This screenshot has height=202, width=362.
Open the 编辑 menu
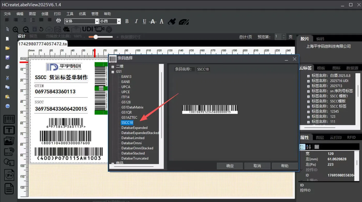pyautogui.click(x=20, y=14)
